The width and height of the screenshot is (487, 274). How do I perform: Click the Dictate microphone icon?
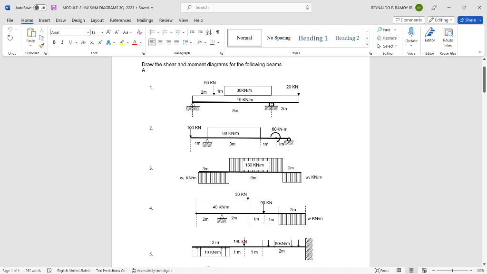tap(411, 32)
